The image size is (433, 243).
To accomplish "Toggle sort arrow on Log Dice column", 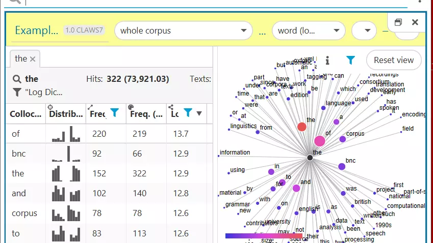I will (x=199, y=113).
